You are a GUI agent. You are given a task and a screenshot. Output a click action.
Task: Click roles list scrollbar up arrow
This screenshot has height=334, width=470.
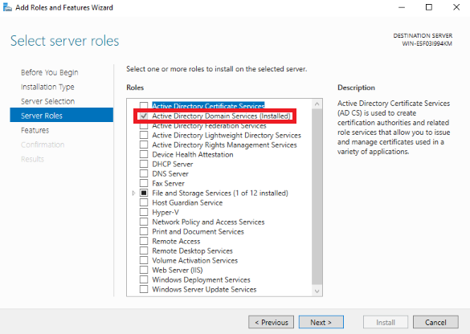click(317, 104)
